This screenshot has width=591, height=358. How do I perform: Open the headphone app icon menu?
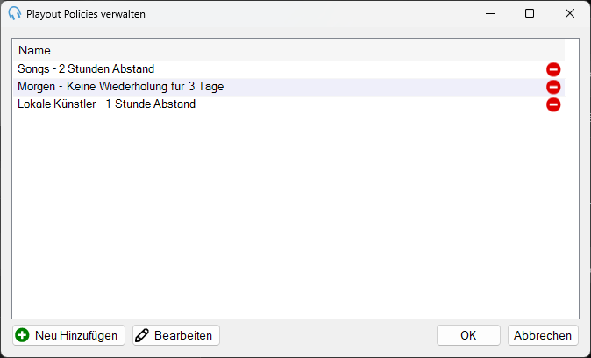point(14,13)
